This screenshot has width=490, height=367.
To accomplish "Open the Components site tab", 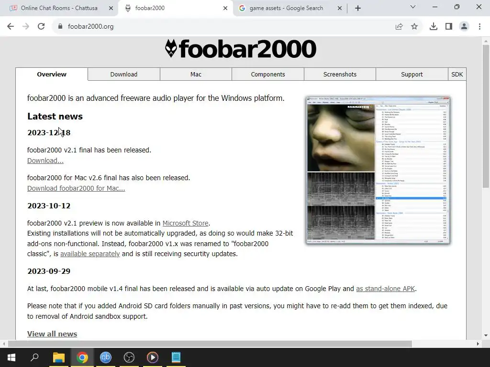I will [268, 74].
